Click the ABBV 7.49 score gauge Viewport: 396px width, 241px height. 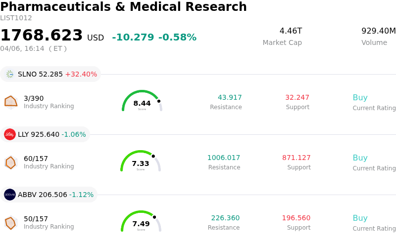tap(141, 222)
